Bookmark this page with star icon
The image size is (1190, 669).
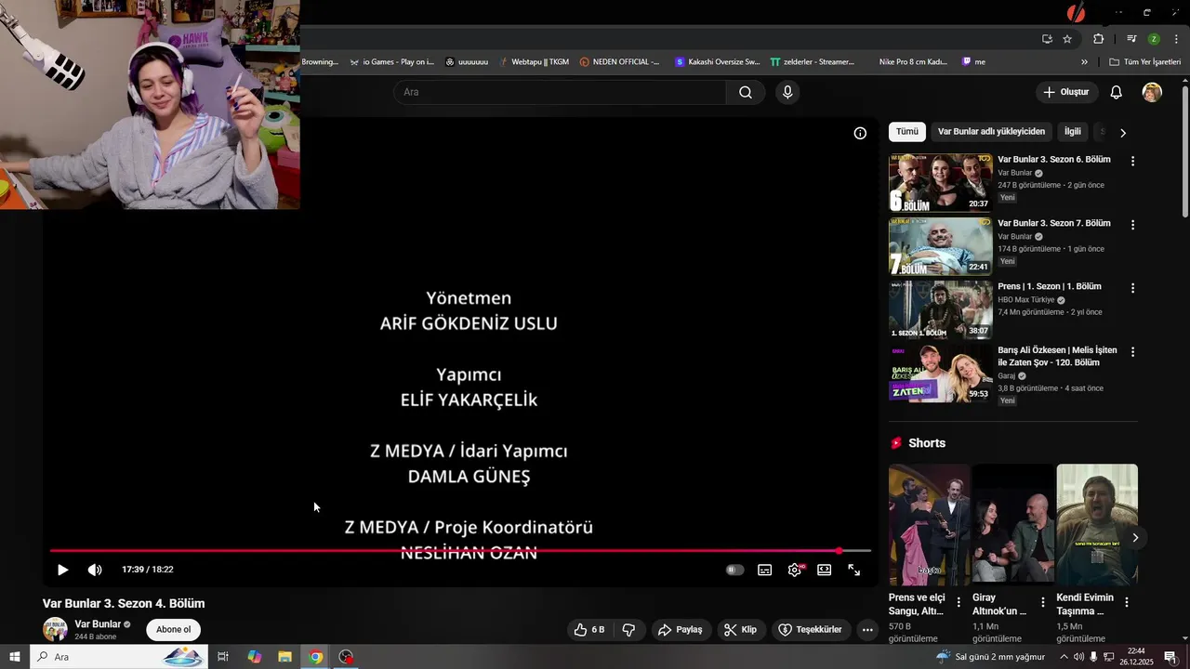pyautogui.click(x=1067, y=39)
